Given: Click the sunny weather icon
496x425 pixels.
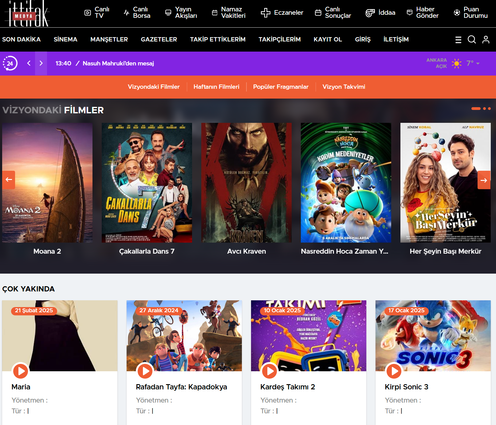Looking at the screenshot, I should coord(457,63).
